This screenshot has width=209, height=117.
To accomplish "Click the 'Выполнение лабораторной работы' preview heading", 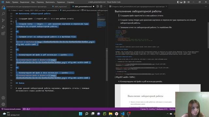I will [x=138, y=11].
